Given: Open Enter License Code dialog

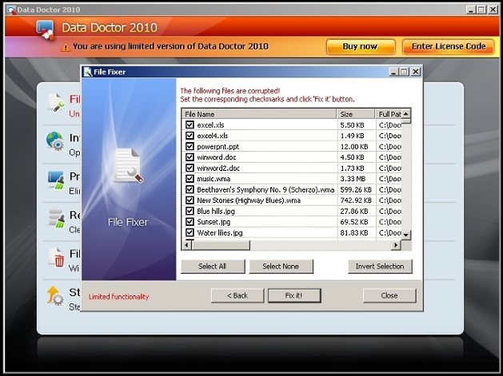Looking at the screenshot, I should coord(448,46).
